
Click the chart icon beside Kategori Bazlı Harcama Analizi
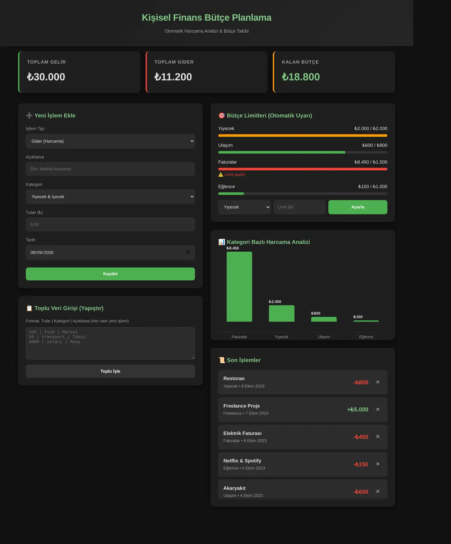pos(222,242)
